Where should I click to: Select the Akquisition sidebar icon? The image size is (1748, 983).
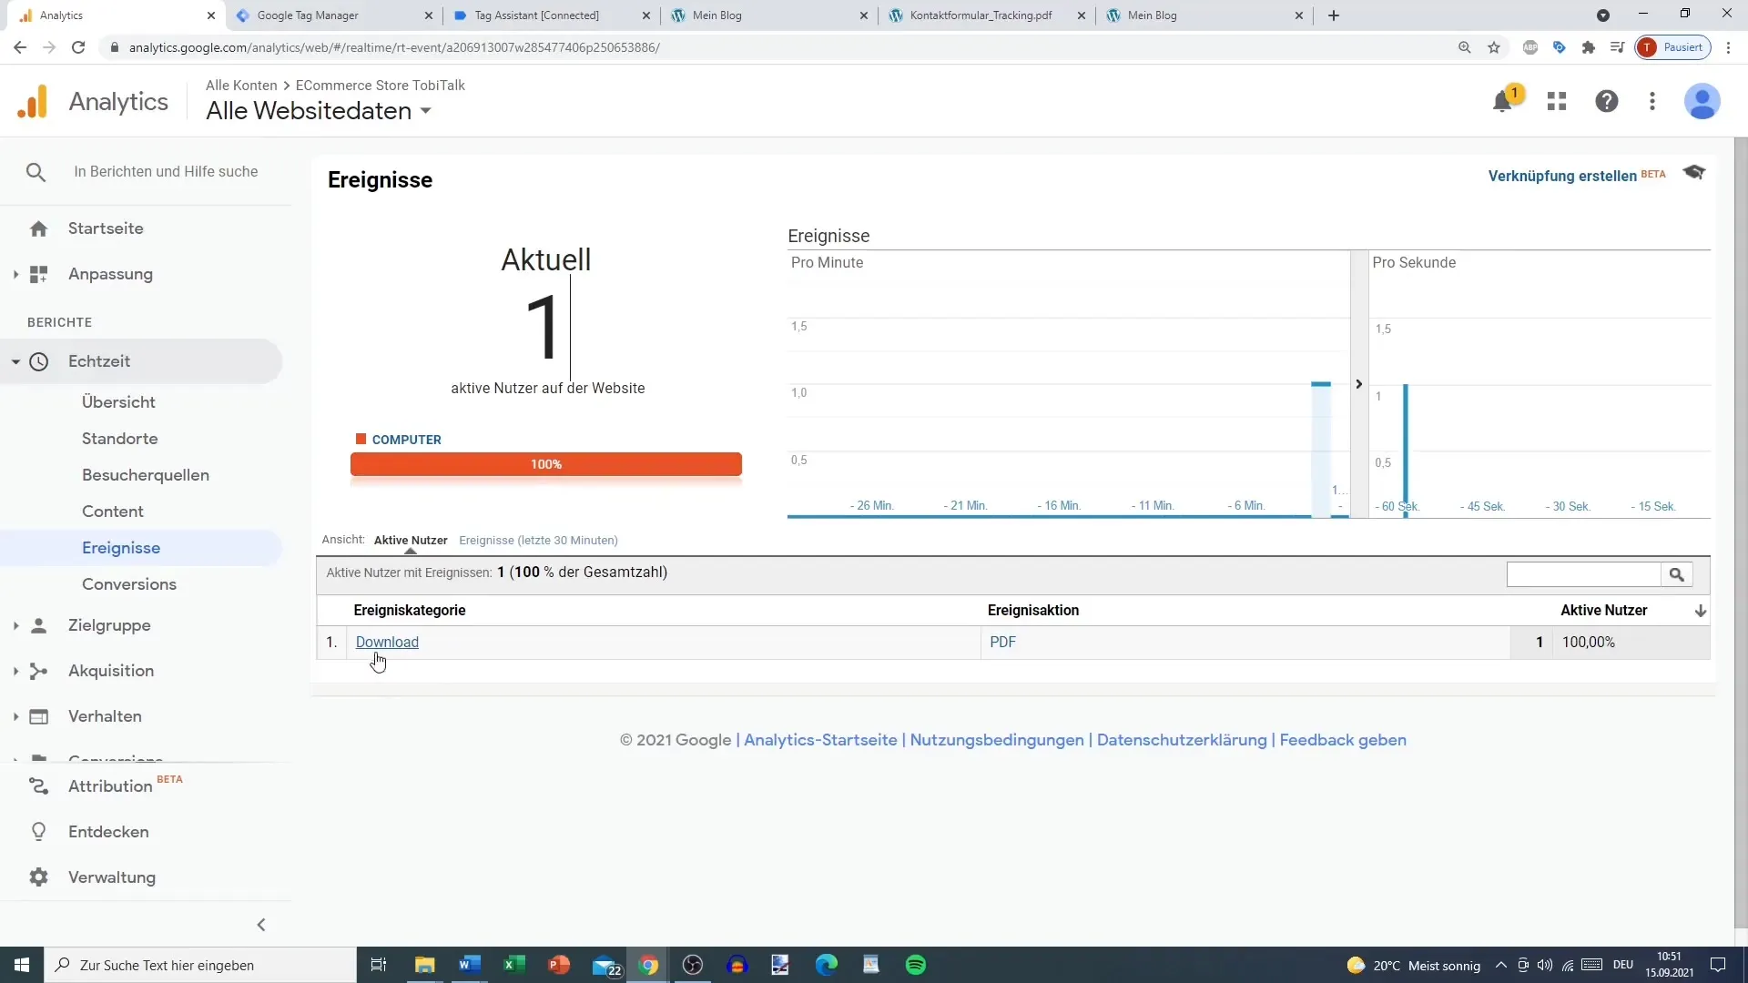[37, 670]
